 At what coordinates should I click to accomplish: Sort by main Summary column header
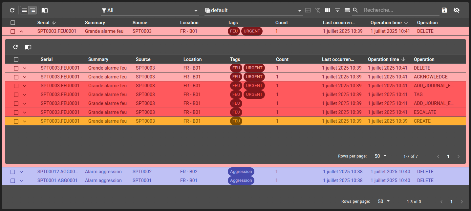pos(95,23)
